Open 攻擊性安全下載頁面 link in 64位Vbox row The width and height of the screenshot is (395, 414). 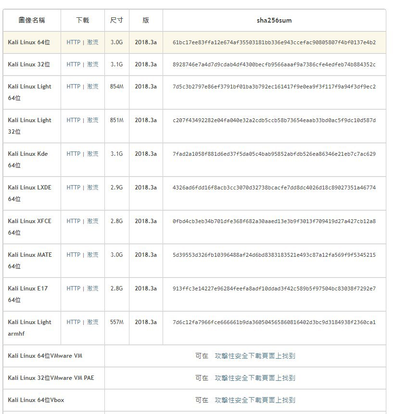[x=245, y=400]
